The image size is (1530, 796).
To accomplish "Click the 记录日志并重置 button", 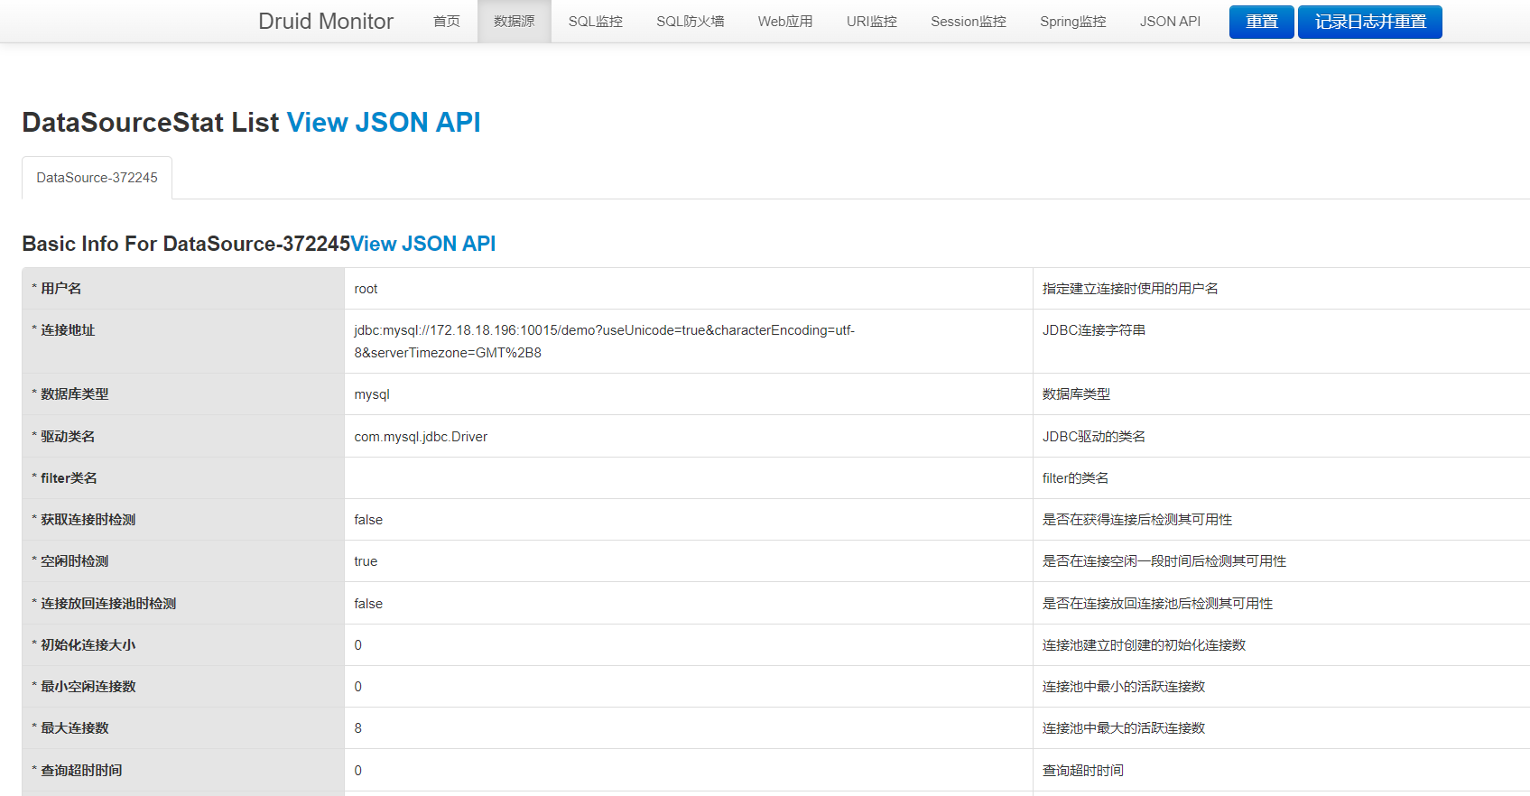I will tap(1369, 22).
